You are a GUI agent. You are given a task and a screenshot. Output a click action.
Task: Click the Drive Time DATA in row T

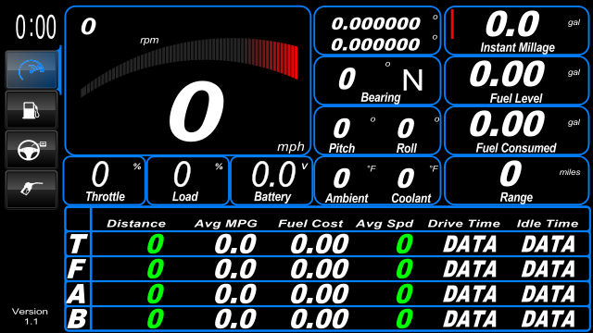(470, 244)
